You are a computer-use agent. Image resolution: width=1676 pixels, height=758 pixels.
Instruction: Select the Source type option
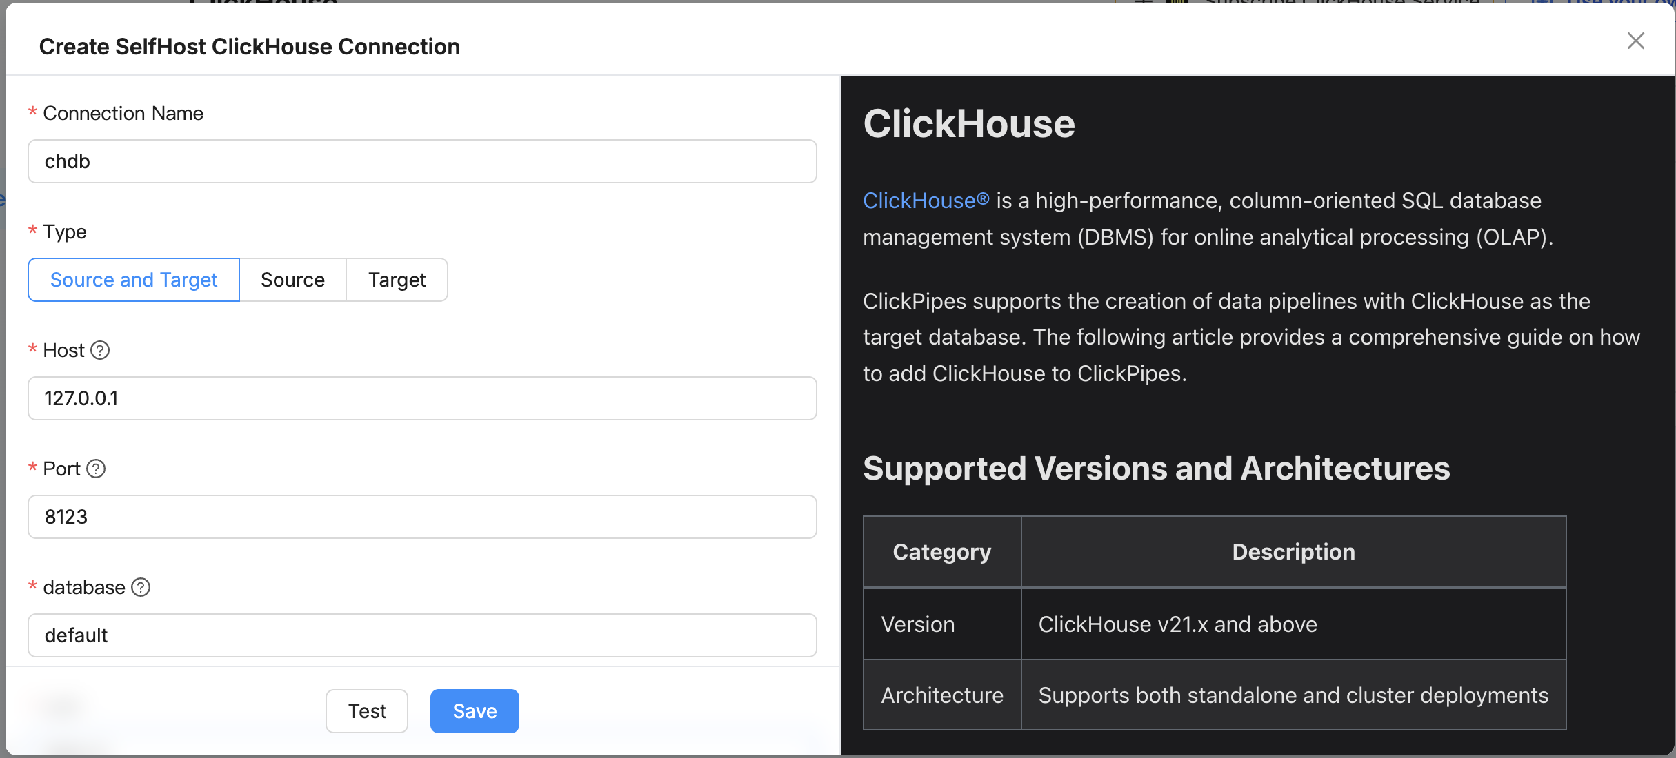point(292,280)
